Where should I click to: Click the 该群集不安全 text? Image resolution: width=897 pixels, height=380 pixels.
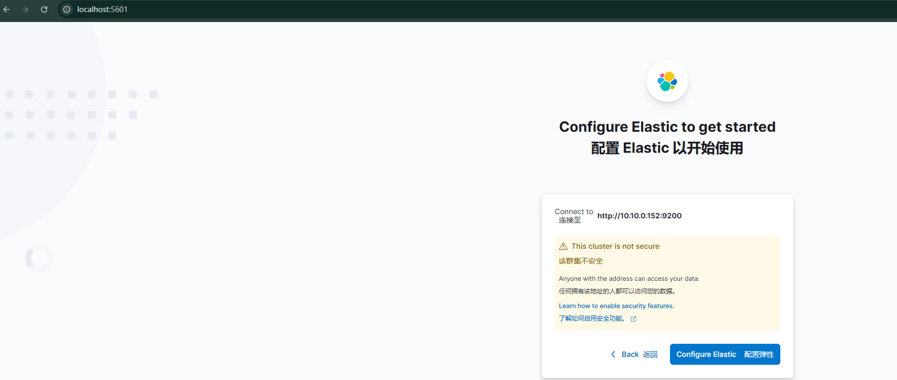click(x=581, y=261)
